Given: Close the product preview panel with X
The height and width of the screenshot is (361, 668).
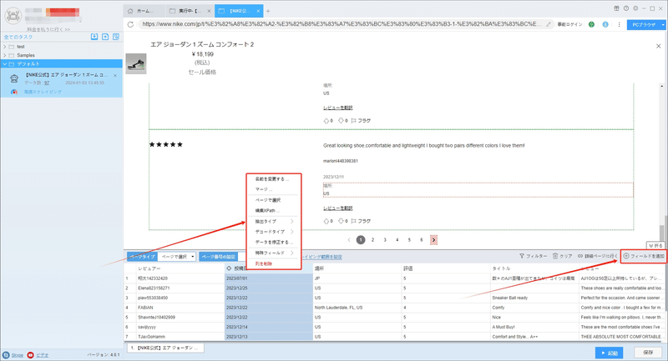Looking at the screenshot, I should (x=658, y=46).
